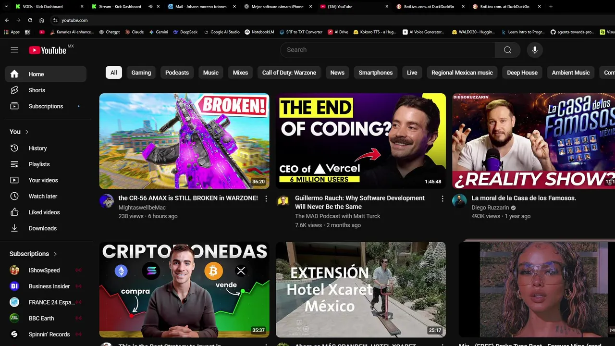
Task: Start voice search with the microphone icon
Action: (535, 50)
